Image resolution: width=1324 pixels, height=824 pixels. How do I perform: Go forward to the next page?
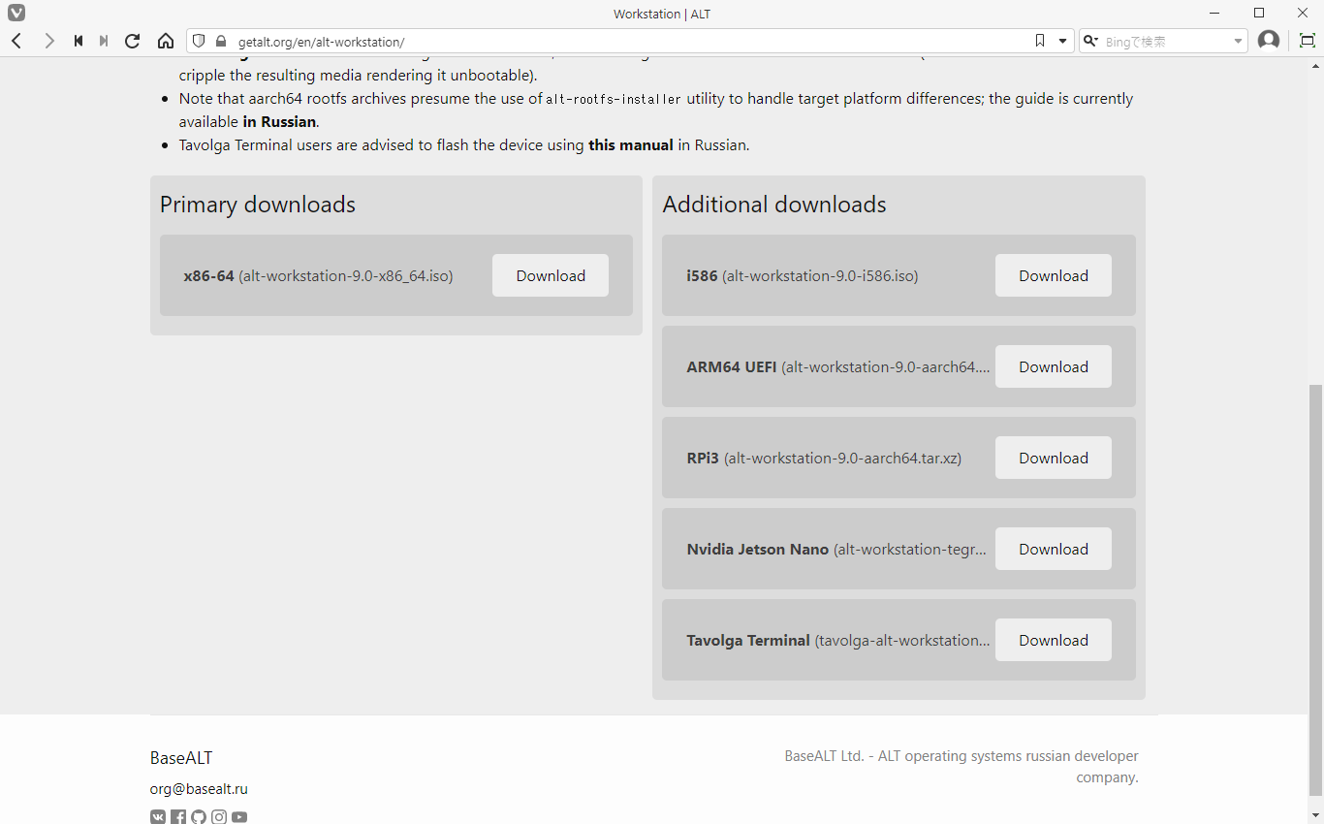pos(49,41)
